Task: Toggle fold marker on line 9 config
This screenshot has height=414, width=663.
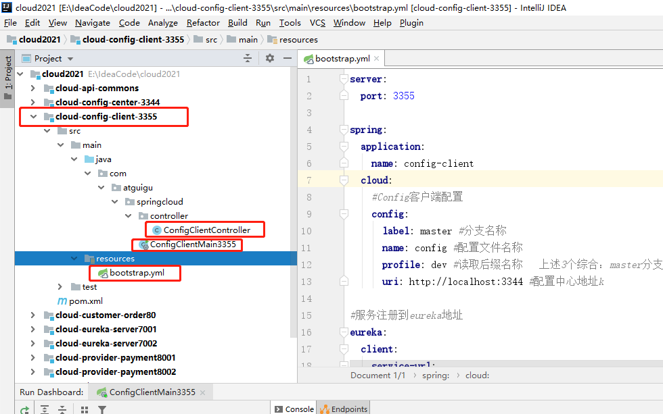Action: click(344, 214)
